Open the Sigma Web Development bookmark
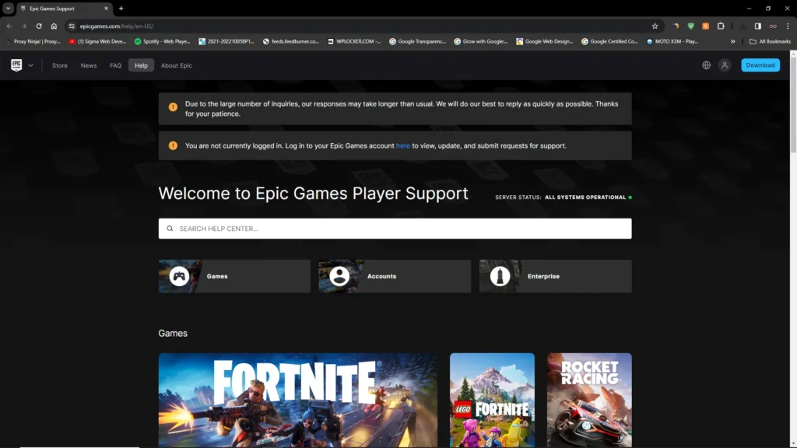 pos(97,42)
